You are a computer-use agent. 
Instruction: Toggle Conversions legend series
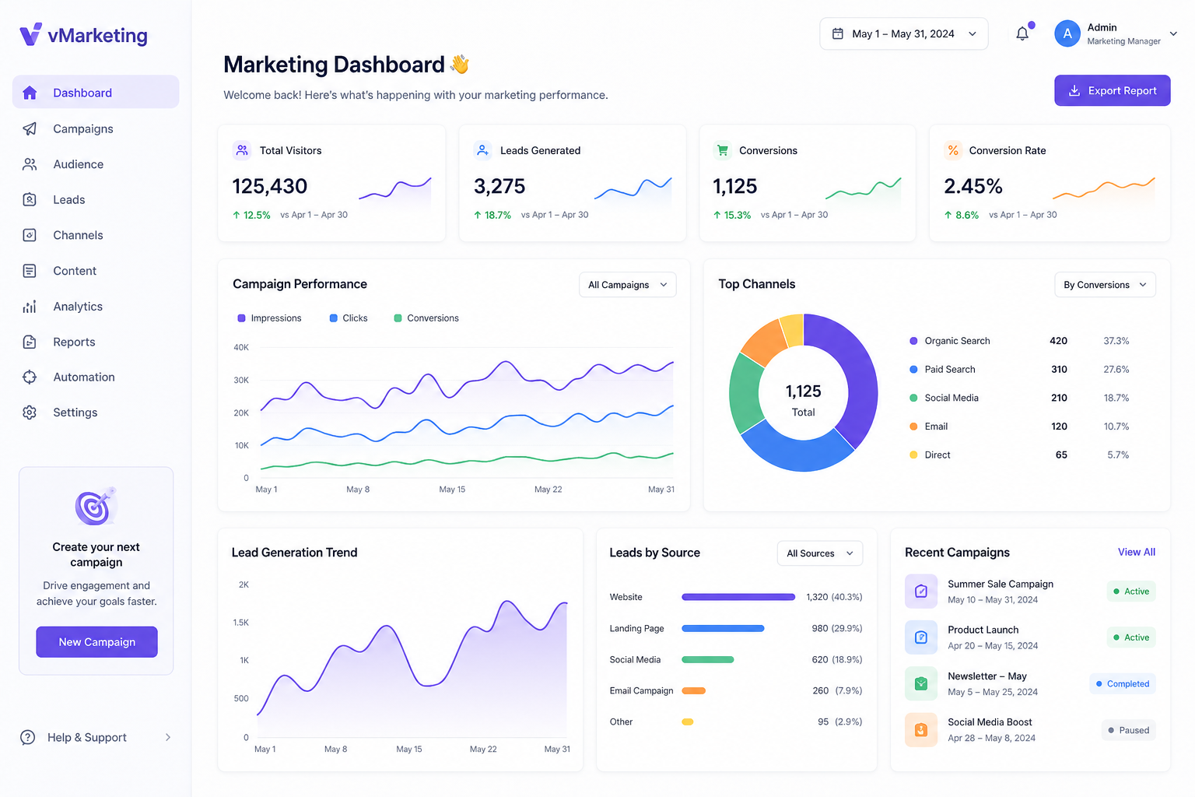(426, 318)
